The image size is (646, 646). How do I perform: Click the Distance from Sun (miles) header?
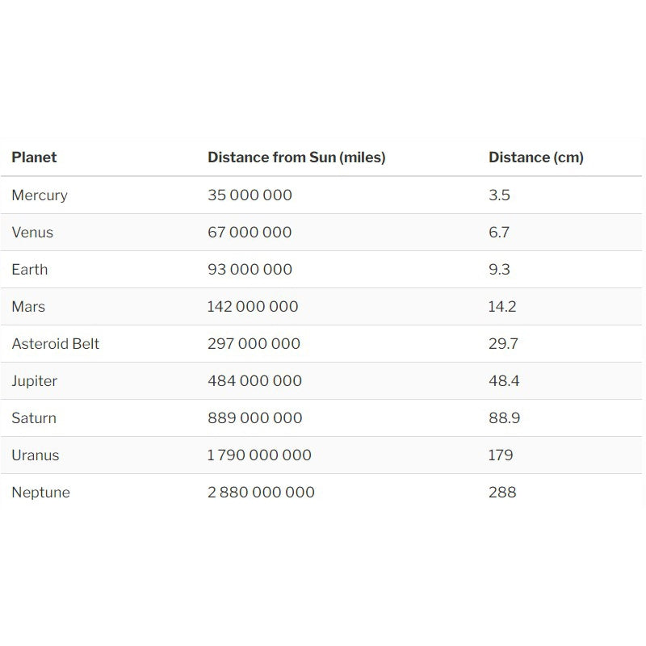coord(296,157)
